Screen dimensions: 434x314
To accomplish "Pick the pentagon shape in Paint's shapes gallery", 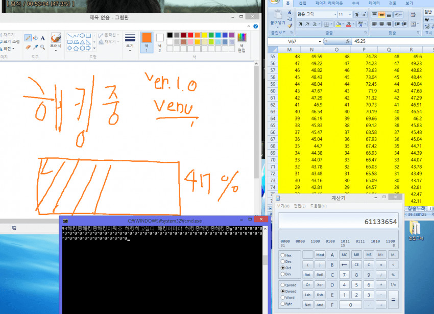I will coord(76,48).
